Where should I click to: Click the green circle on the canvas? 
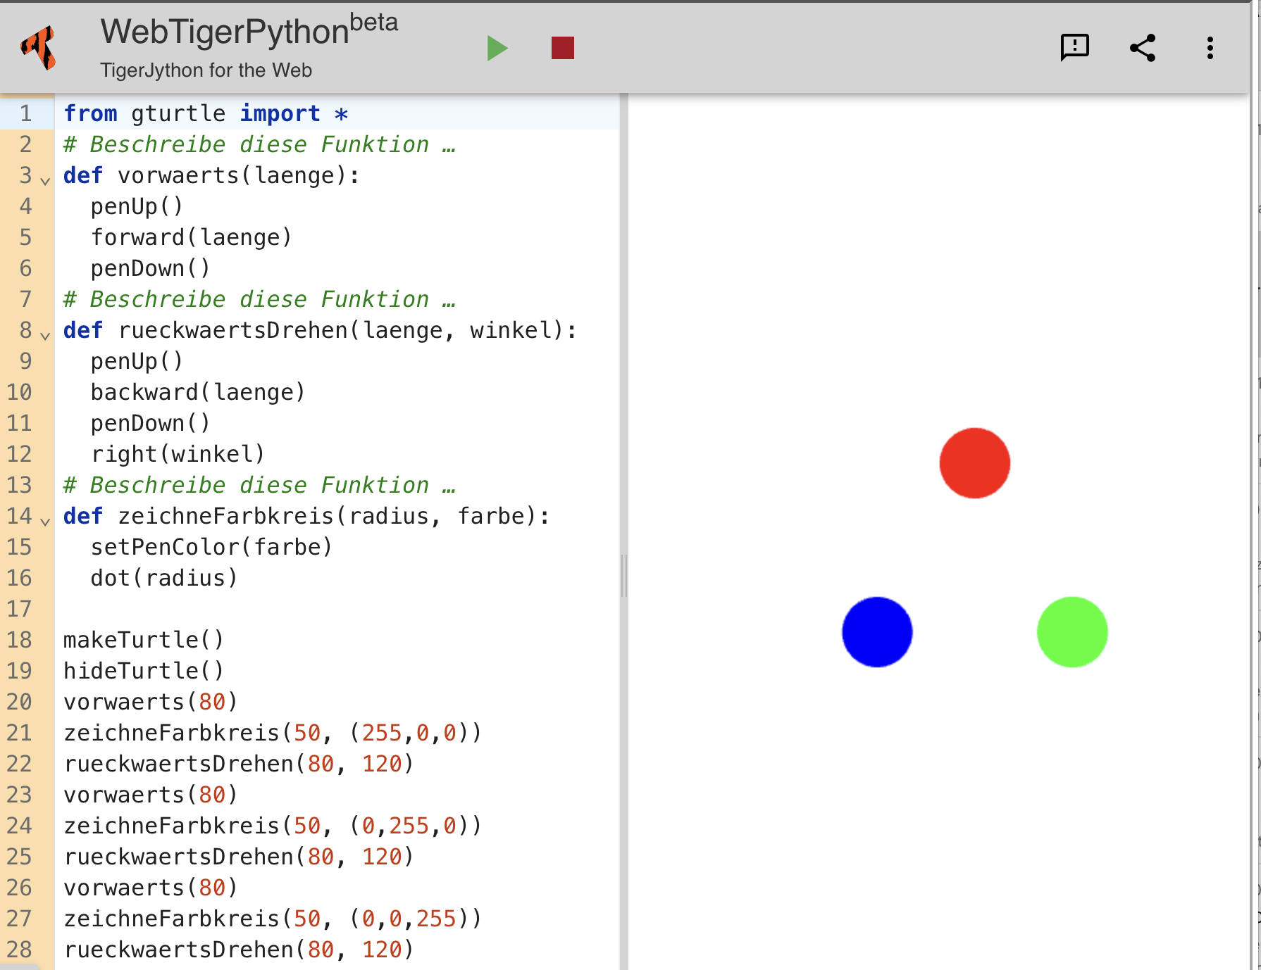pos(1071,632)
